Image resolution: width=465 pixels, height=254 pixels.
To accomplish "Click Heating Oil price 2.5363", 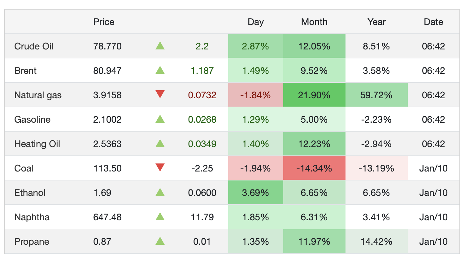I will click(107, 144).
